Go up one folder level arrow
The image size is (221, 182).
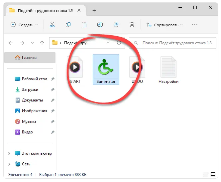42,43
